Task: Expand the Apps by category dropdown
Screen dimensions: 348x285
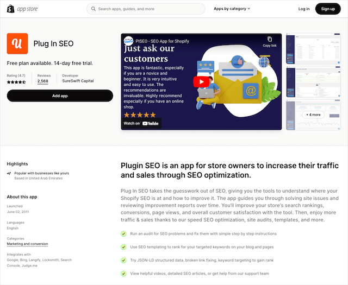Action: click(x=232, y=9)
